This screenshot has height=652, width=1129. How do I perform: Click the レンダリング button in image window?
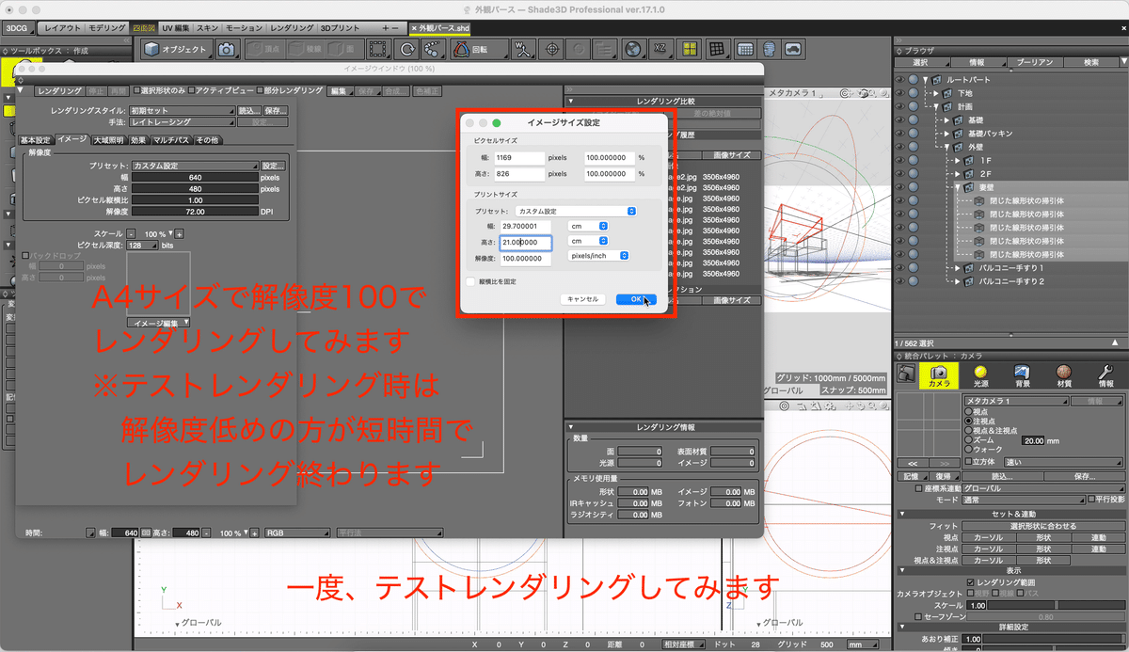(58, 90)
